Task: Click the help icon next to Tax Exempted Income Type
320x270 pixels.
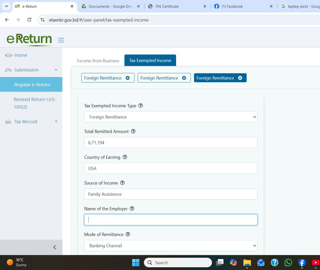Action: (141, 105)
